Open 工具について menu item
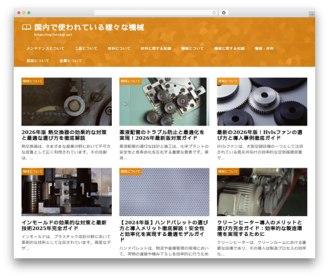This screenshot has height=278, width=329. click(86, 49)
